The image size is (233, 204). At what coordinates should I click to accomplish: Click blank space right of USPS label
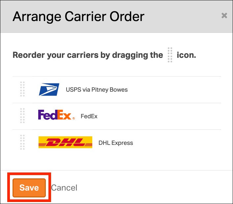(175, 89)
